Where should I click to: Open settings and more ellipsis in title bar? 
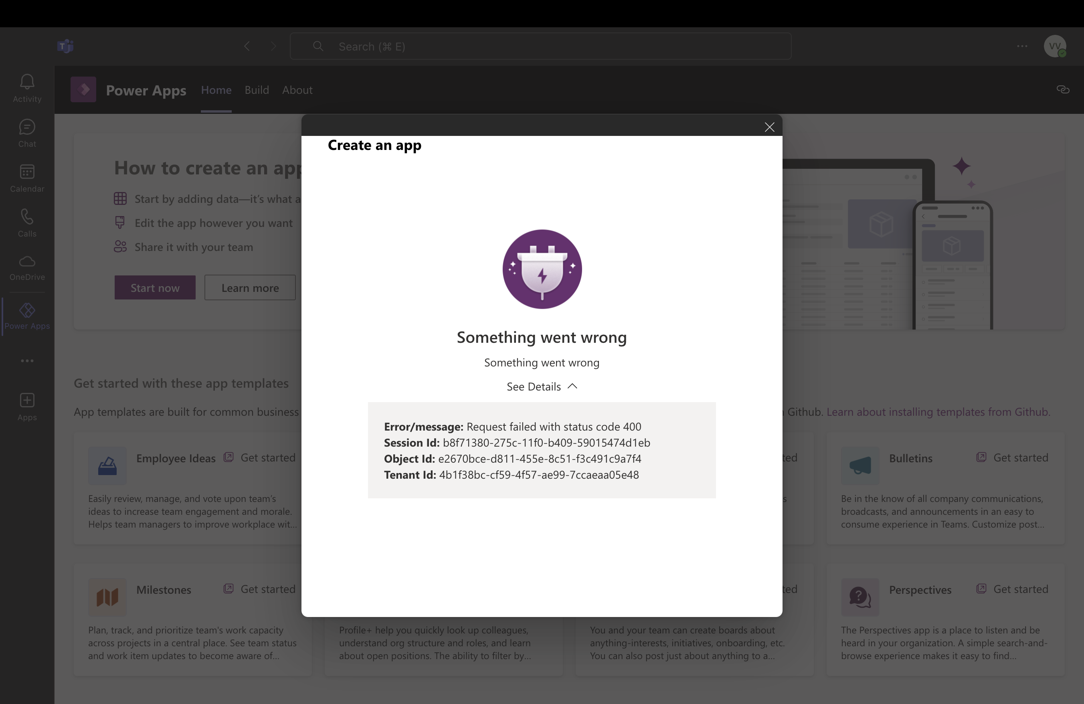coord(1021,46)
